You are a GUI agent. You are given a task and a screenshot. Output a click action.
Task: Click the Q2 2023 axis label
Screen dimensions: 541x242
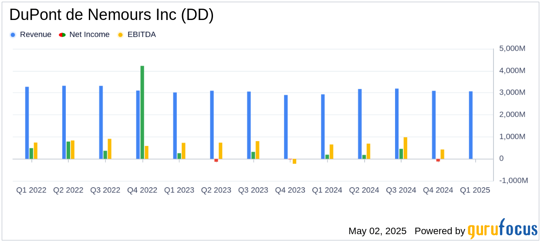[216, 190]
